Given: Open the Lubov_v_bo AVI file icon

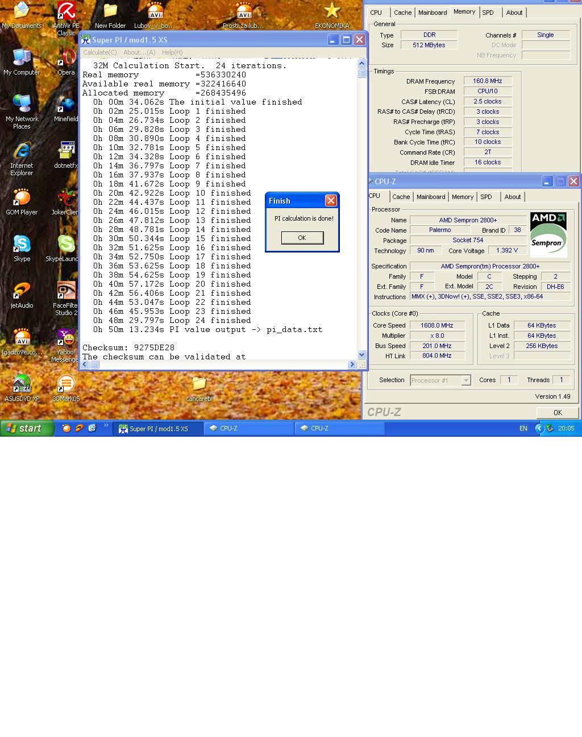Looking at the screenshot, I should click(155, 15).
